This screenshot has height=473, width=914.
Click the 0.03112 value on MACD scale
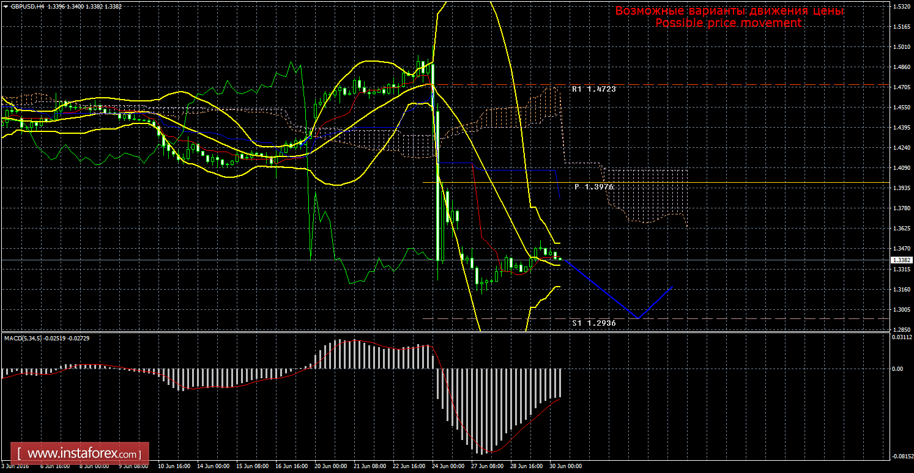pyautogui.click(x=901, y=337)
